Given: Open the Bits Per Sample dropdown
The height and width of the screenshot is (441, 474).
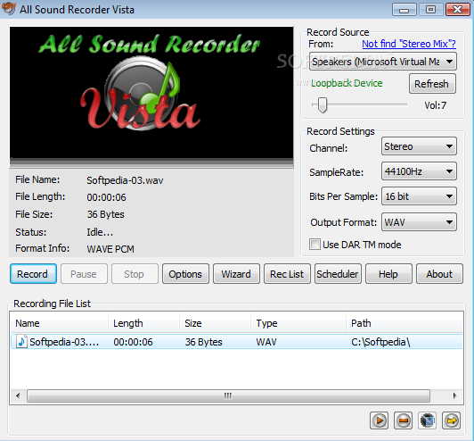Looking at the screenshot, I should tap(419, 196).
